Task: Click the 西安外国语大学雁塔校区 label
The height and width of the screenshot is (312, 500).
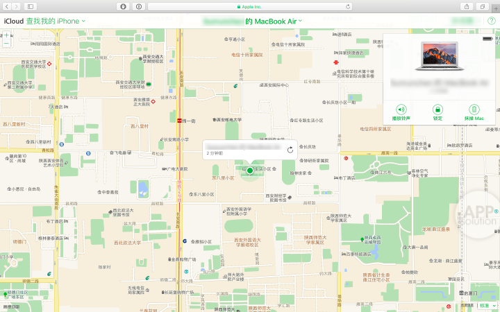Action: coord(247,242)
